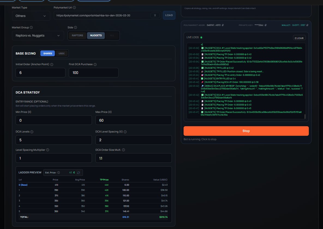The height and width of the screenshot is (229, 323).
Task: Edit the DCA Order Size Mult. field showing 1.1
Action: pos(133,158)
